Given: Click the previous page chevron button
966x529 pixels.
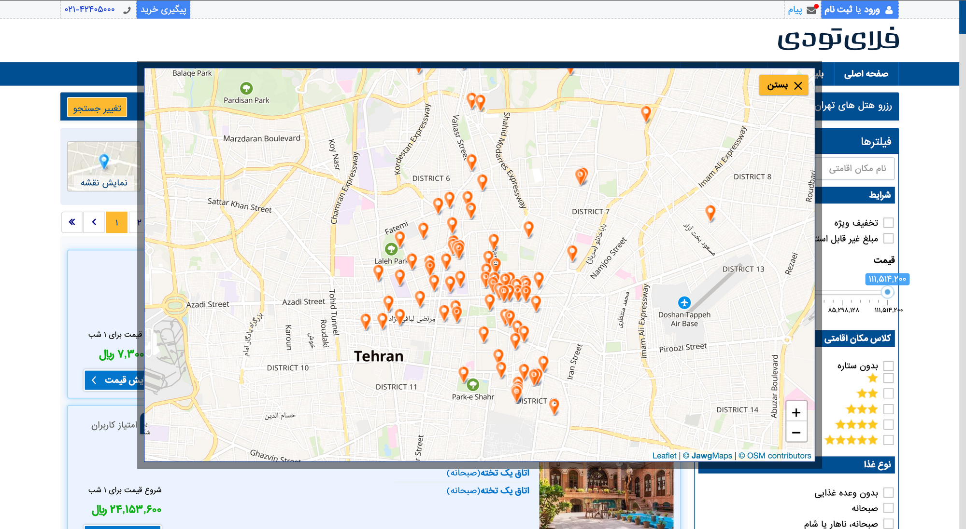Looking at the screenshot, I should (x=94, y=222).
